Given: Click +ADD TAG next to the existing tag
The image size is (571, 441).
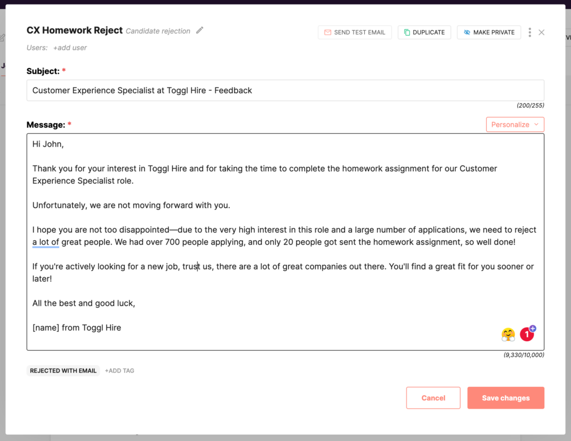Looking at the screenshot, I should pos(119,370).
